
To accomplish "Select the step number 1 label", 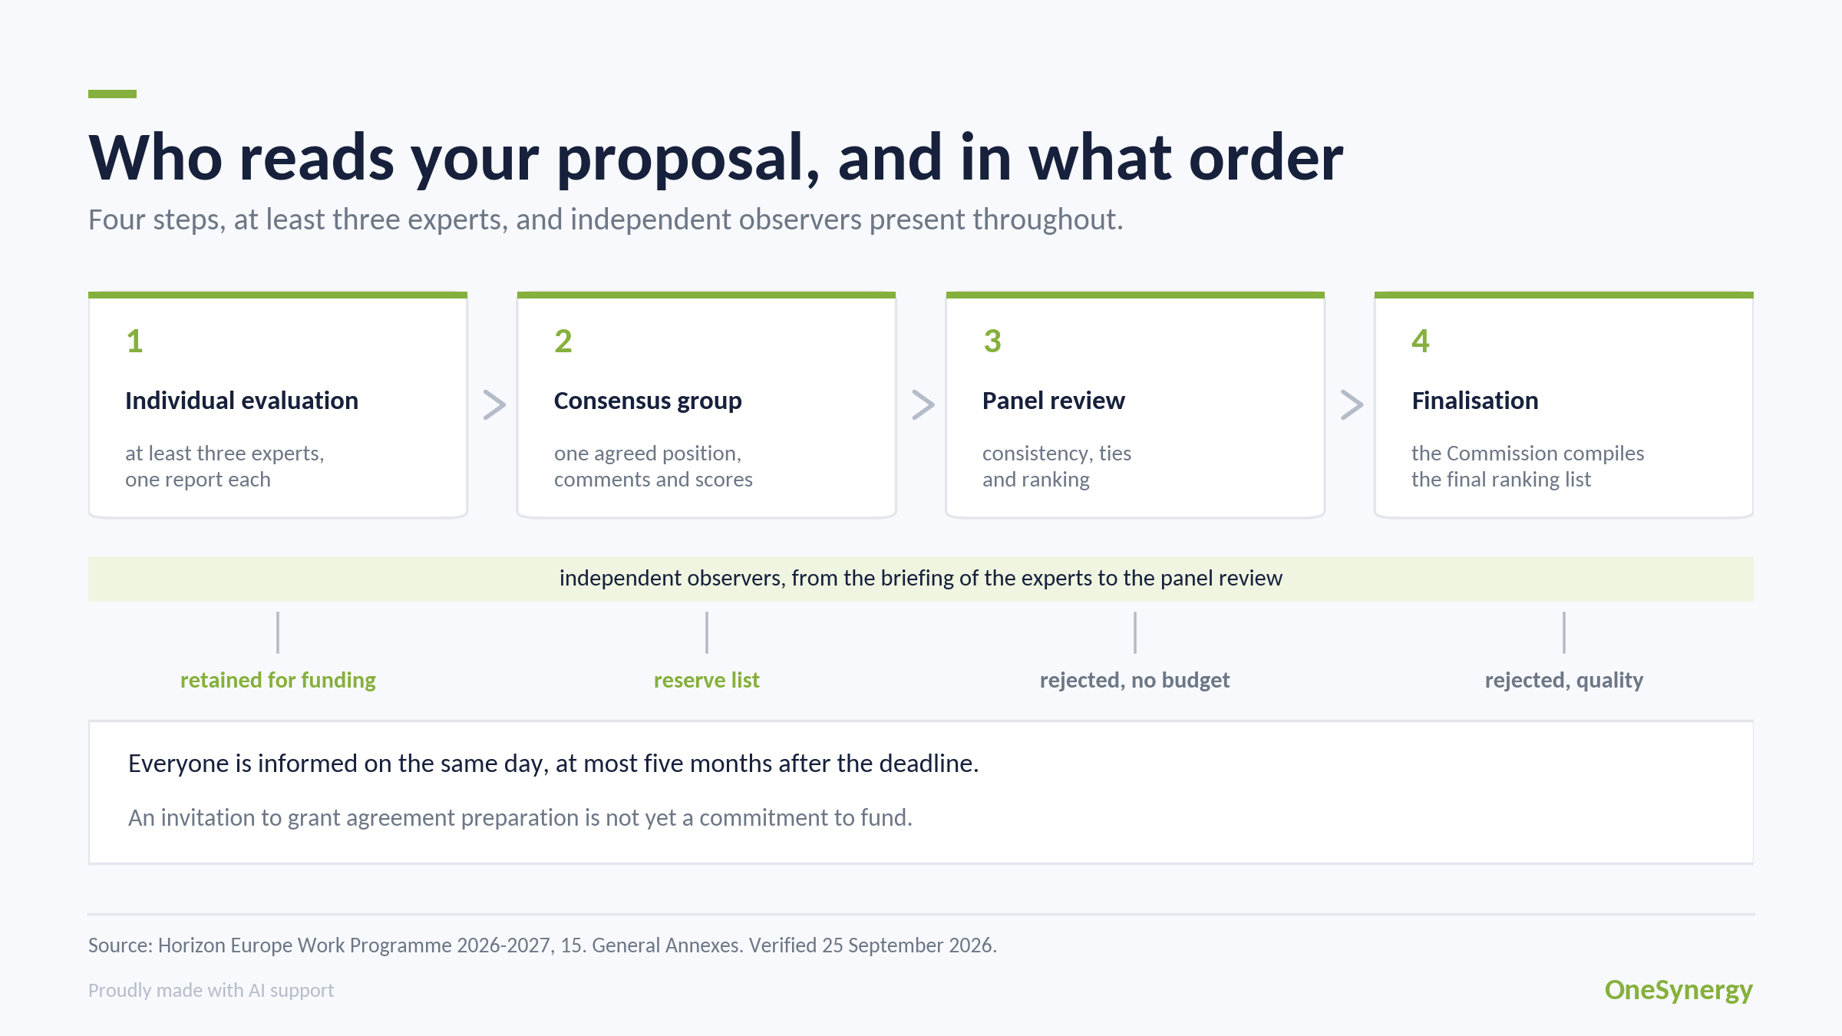I will 135,341.
